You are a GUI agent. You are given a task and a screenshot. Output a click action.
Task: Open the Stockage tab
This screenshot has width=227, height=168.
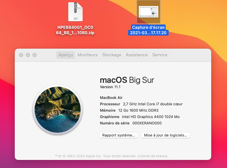[x=112, y=55]
